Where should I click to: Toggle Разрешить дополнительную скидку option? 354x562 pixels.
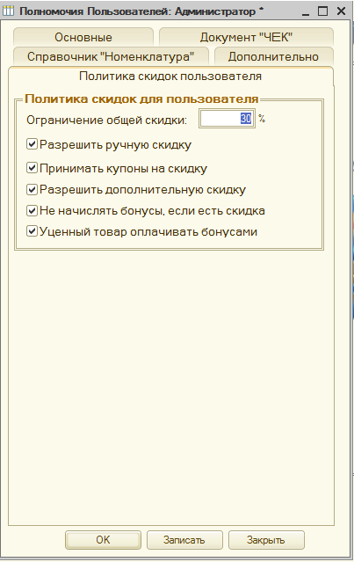coord(32,189)
